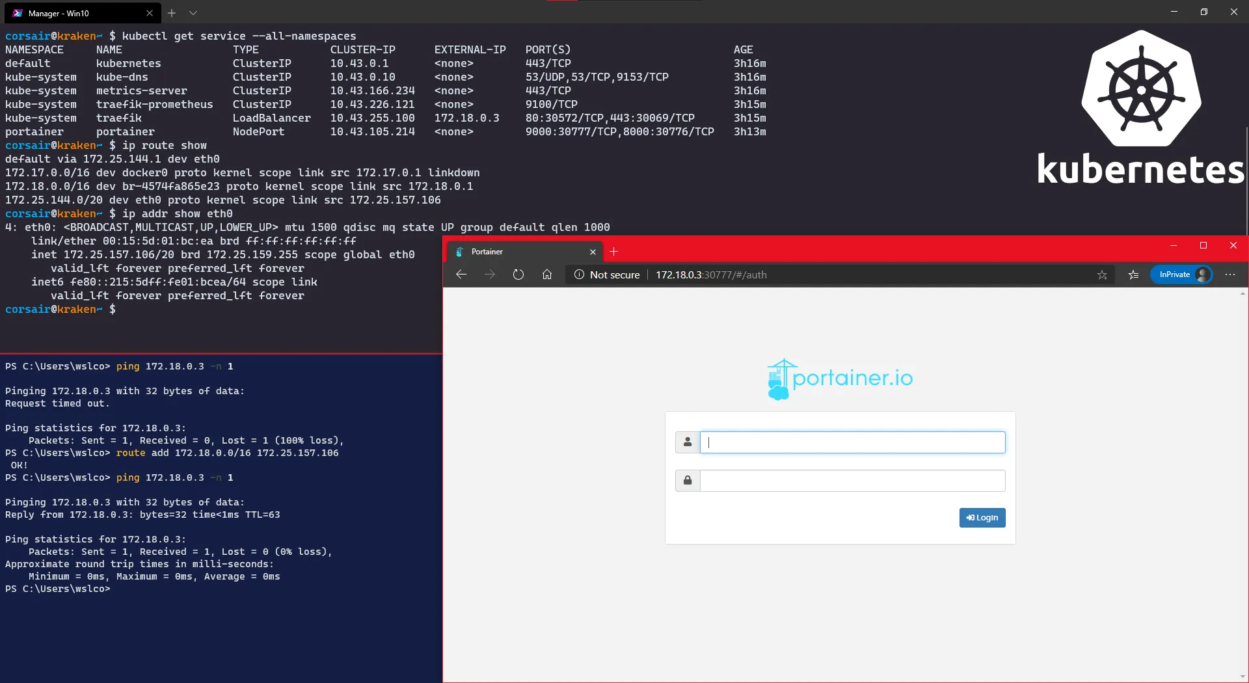The image size is (1249, 683).
Task: Focus the Portainer password field
Action: (852, 481)
